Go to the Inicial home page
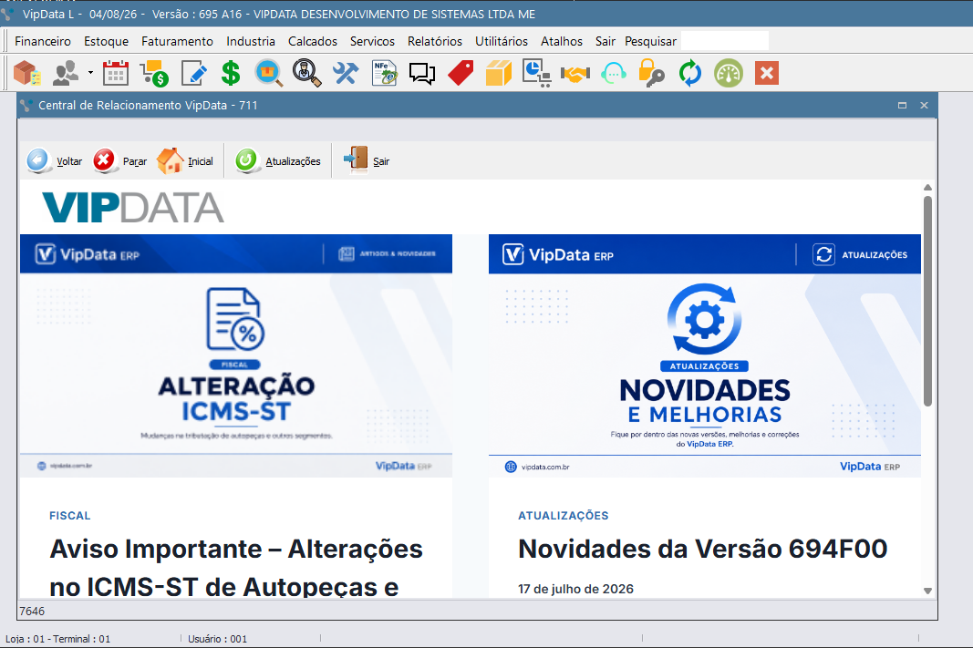This screenshot has height=648, width=973. click(x=185, y=161)
